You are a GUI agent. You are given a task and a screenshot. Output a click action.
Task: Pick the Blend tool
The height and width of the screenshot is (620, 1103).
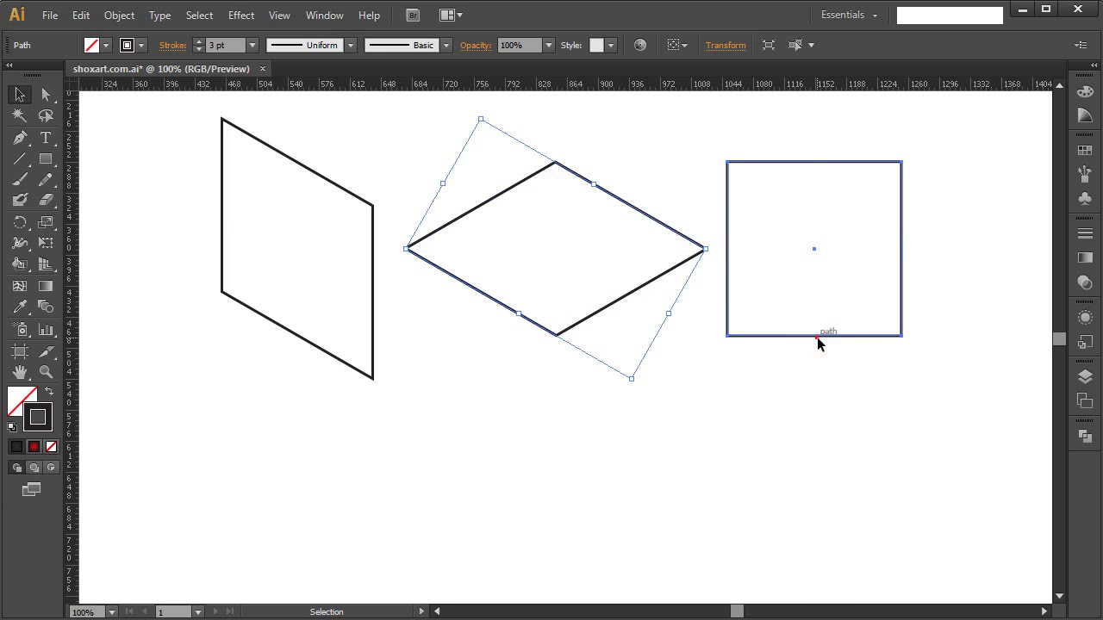pyautogui.click(x=46, y=307)
